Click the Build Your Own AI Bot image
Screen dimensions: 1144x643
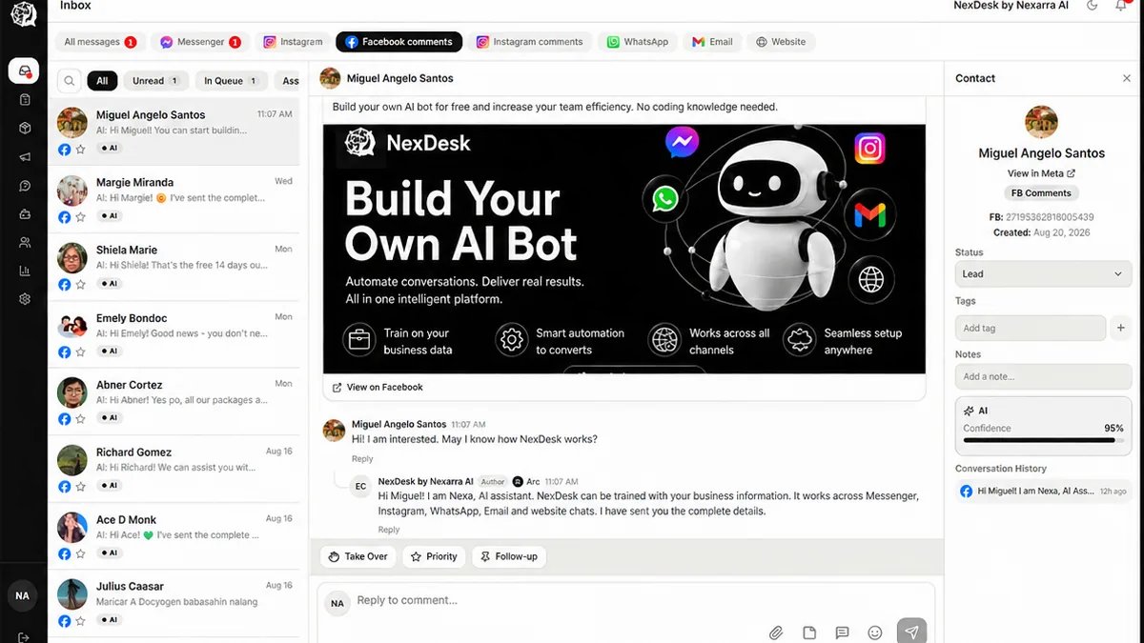click(624, 249)
